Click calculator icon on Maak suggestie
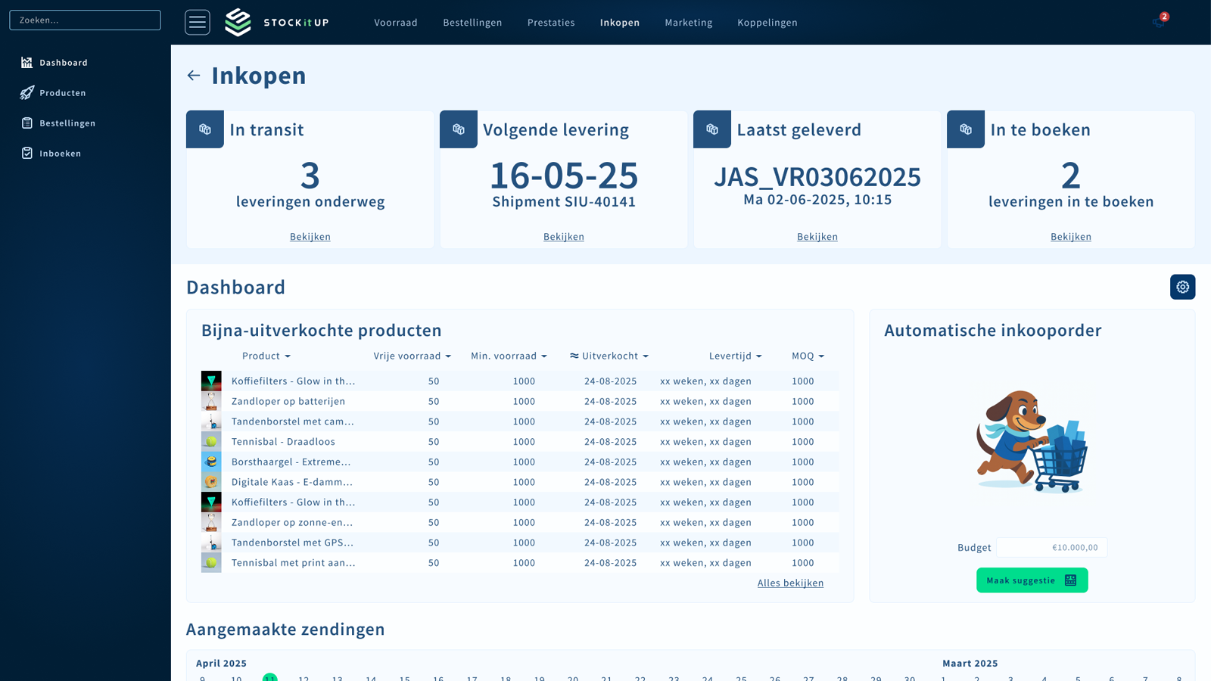 (x=1070, y=580)
